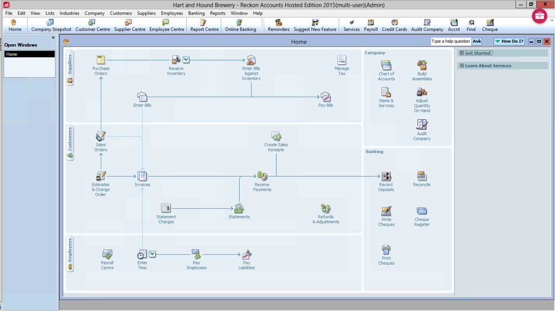Open the Reports menu
555x311 pixels.
pos(218,13)
